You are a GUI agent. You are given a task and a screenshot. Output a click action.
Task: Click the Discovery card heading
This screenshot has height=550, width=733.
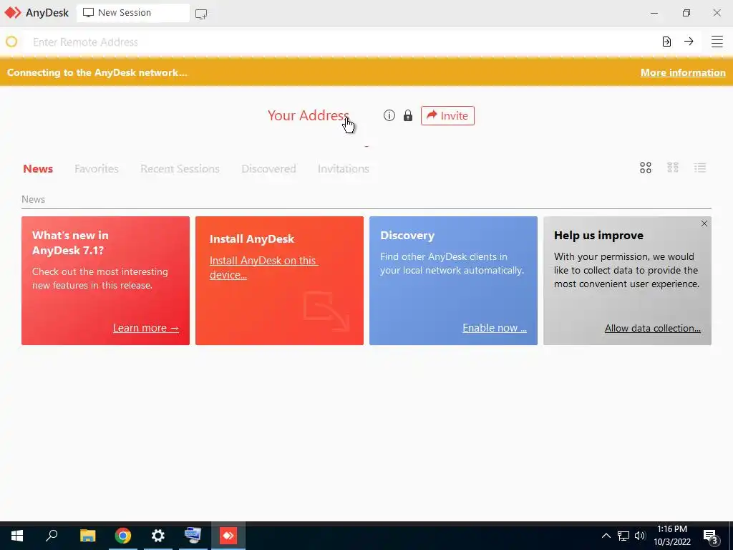407,235
